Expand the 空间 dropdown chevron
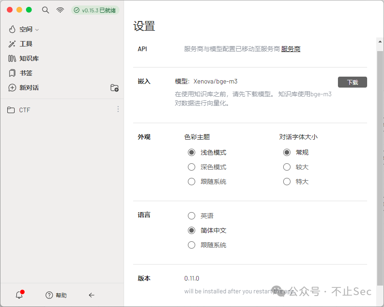Screen dimensions: 384x307 (37, 29)
